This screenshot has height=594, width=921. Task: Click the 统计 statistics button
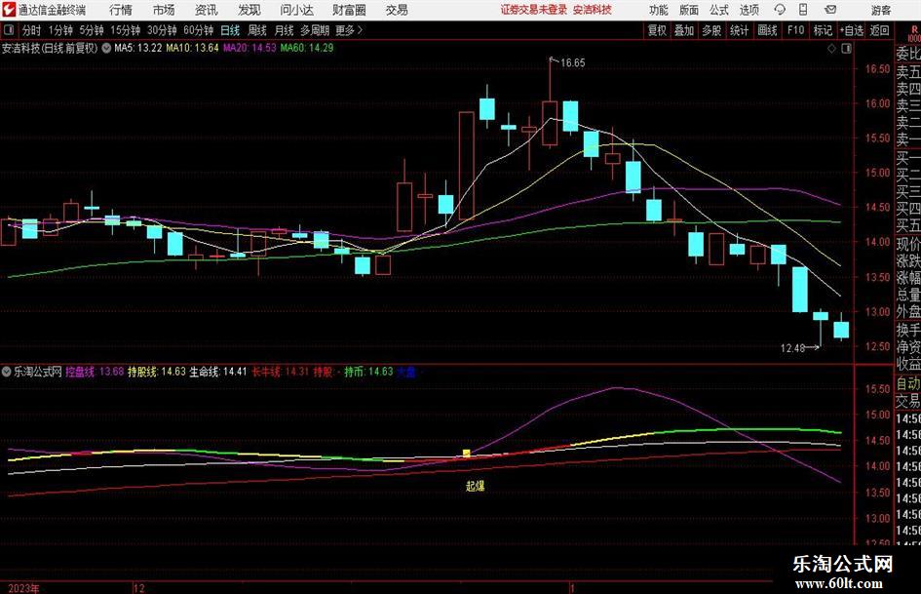[739, 30]
